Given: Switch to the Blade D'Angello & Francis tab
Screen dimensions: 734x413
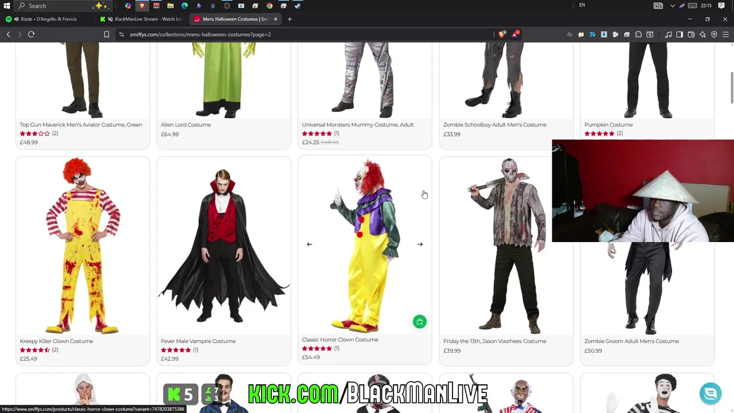Looking at the screenshot, I should point(48,19).
